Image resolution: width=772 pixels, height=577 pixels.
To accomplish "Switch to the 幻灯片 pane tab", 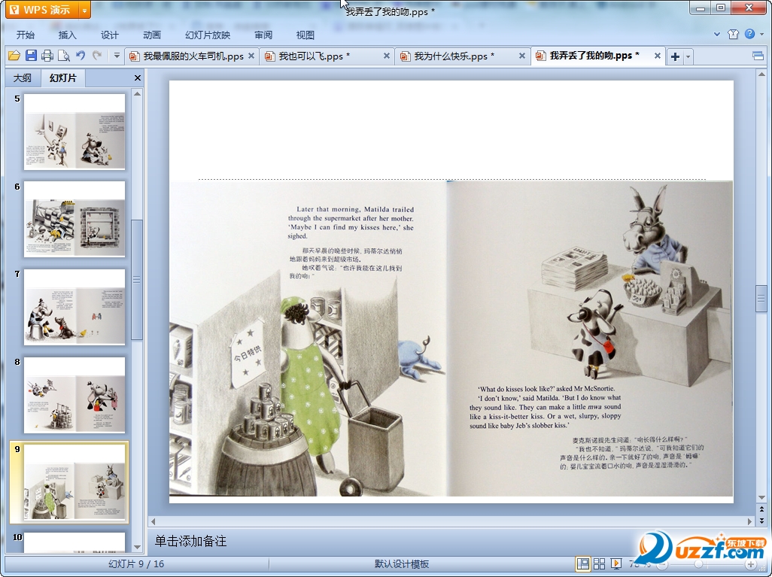I will [63, 77].
